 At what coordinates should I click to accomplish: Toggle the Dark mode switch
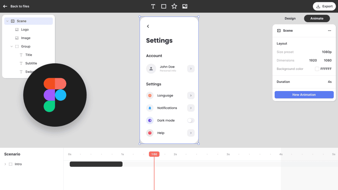click(x=190, y=120)
